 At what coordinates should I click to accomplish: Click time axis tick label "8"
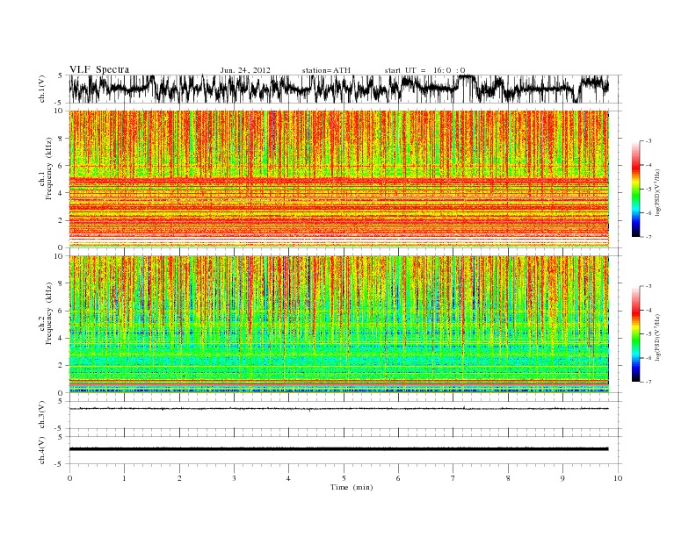[x=508, y=478]
